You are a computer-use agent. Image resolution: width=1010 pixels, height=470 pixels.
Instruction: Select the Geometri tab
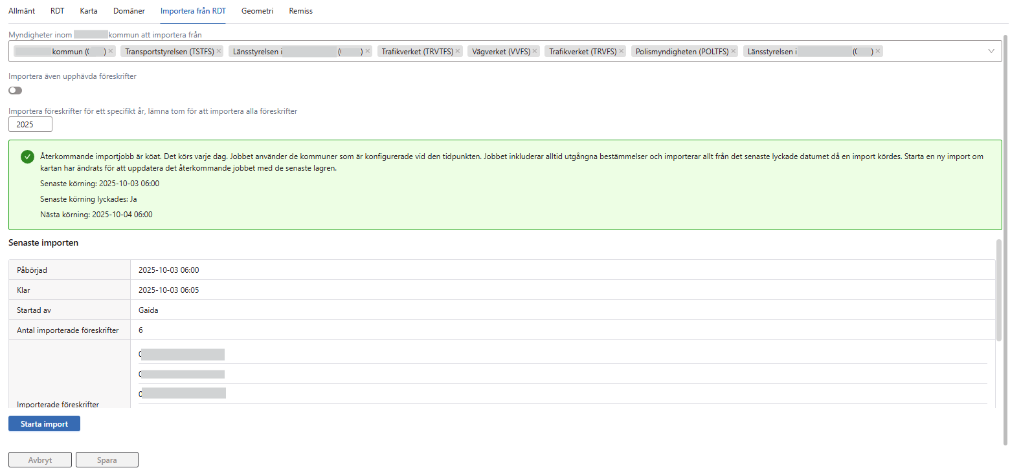[257, 11]
